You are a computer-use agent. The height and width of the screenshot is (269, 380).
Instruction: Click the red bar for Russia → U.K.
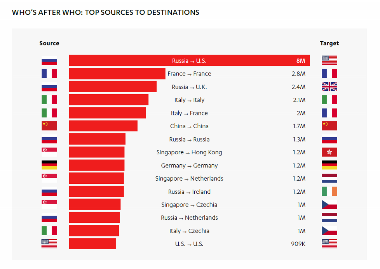[x=113, y=86]
